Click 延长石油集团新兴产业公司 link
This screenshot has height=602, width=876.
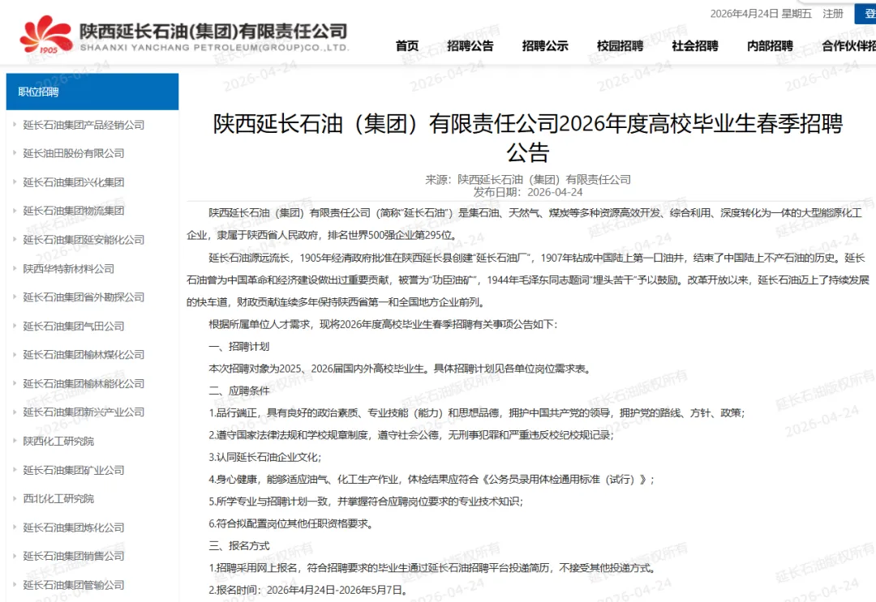tap(84, 412)
